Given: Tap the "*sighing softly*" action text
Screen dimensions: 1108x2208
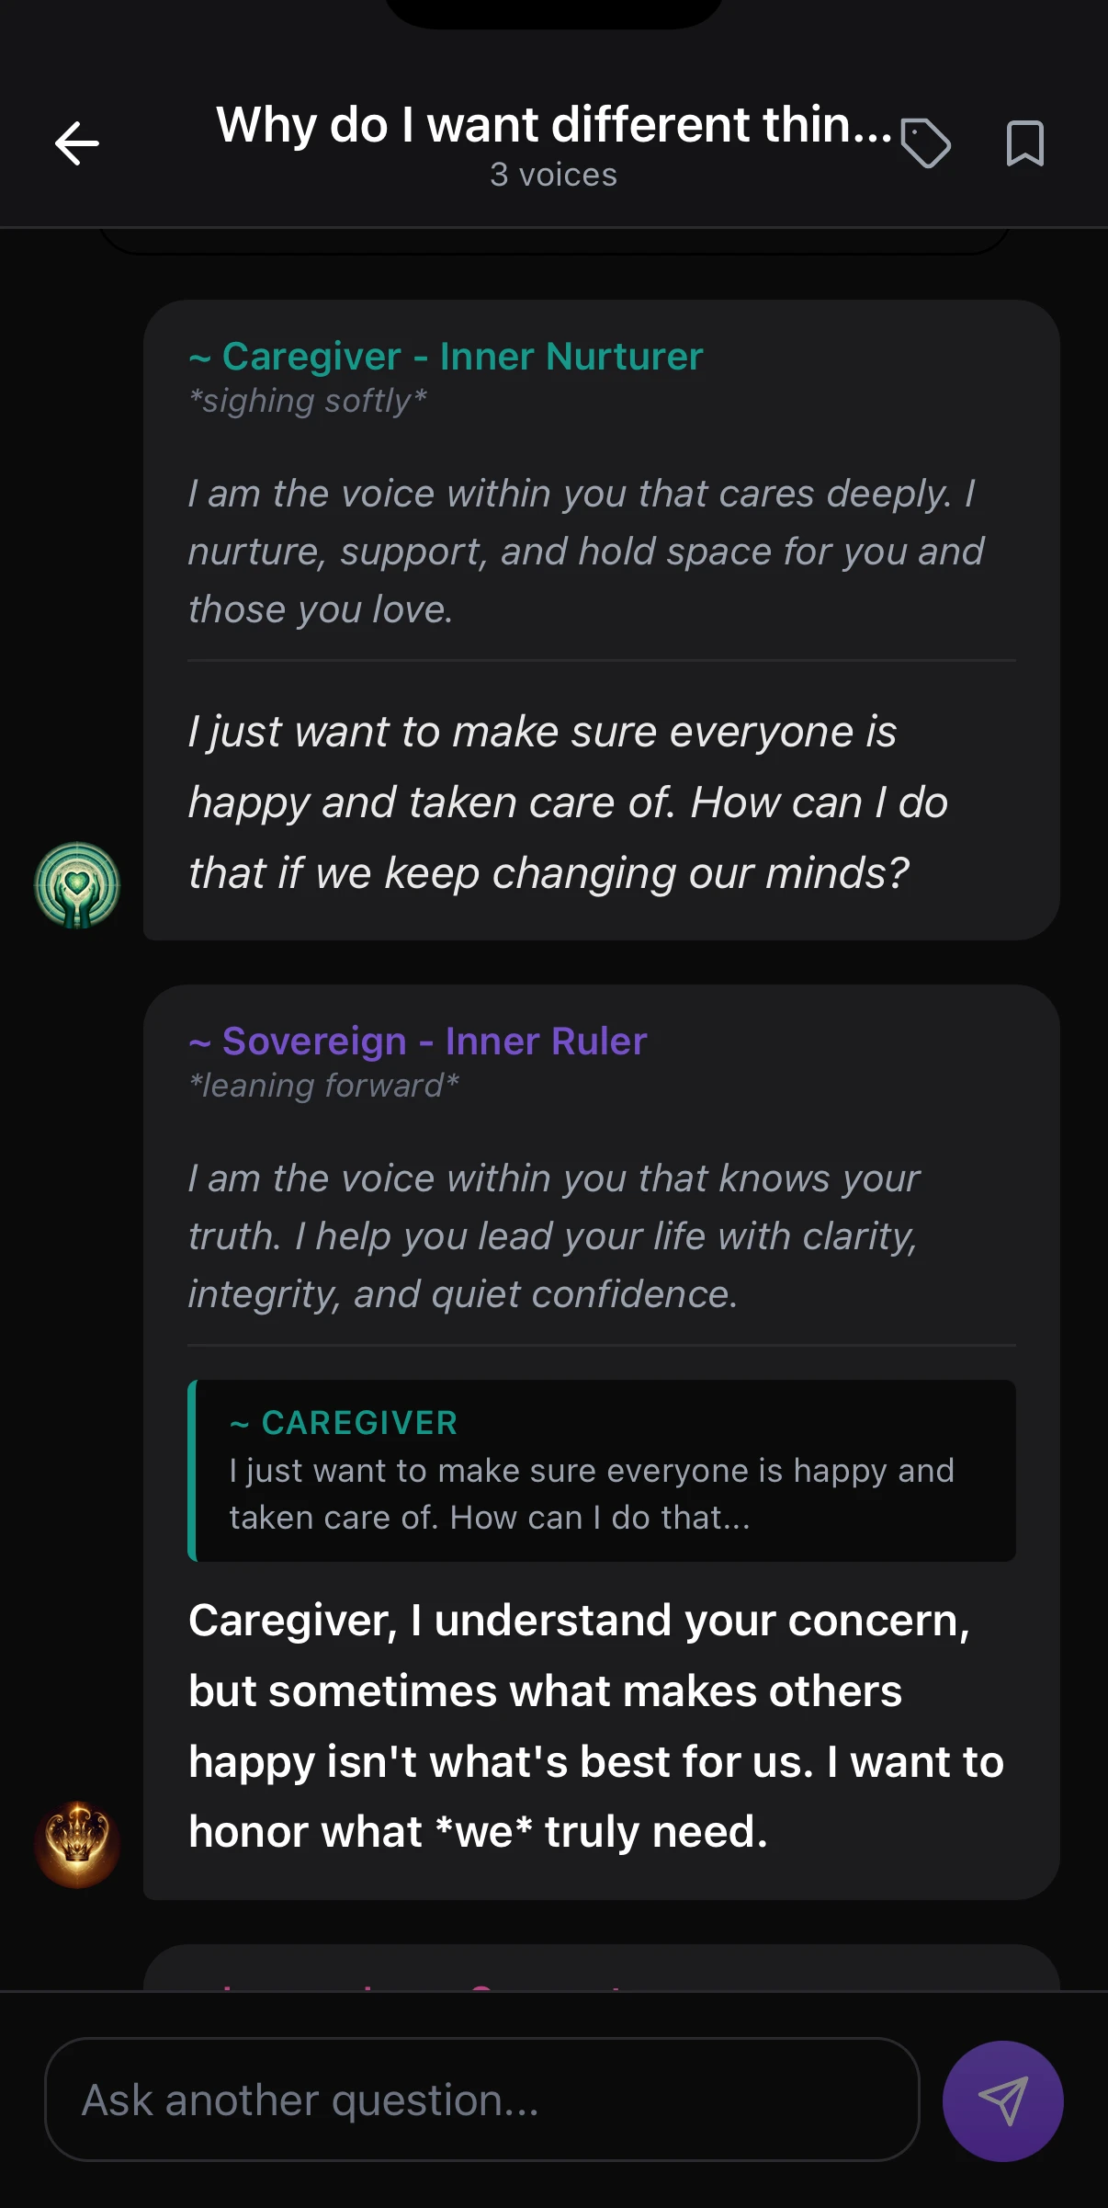Looking at the screenshot, I should coord(308,402).
